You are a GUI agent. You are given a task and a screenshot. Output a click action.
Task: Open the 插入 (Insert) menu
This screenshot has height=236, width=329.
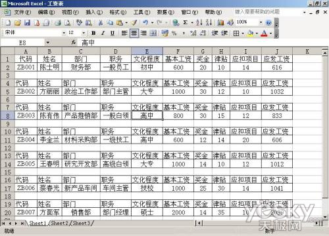(94, 12)
